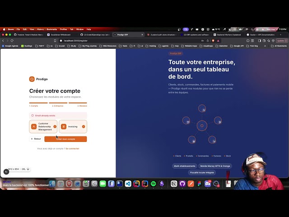The image size is (289, 217).
Task: Click the round N dev badge in the page corner
Action: pos(6,172)
